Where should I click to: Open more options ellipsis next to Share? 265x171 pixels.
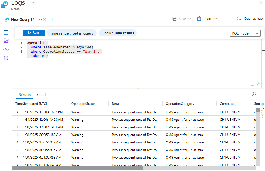point(226,19)
